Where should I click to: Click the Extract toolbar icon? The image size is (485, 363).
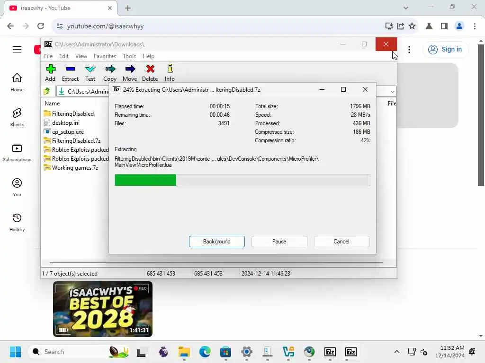pyautogui.click(x=70, y=73)
